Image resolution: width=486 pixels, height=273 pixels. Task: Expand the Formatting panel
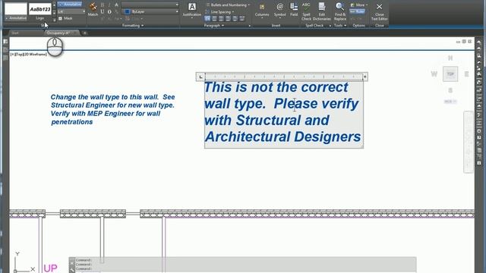(133, 25)
